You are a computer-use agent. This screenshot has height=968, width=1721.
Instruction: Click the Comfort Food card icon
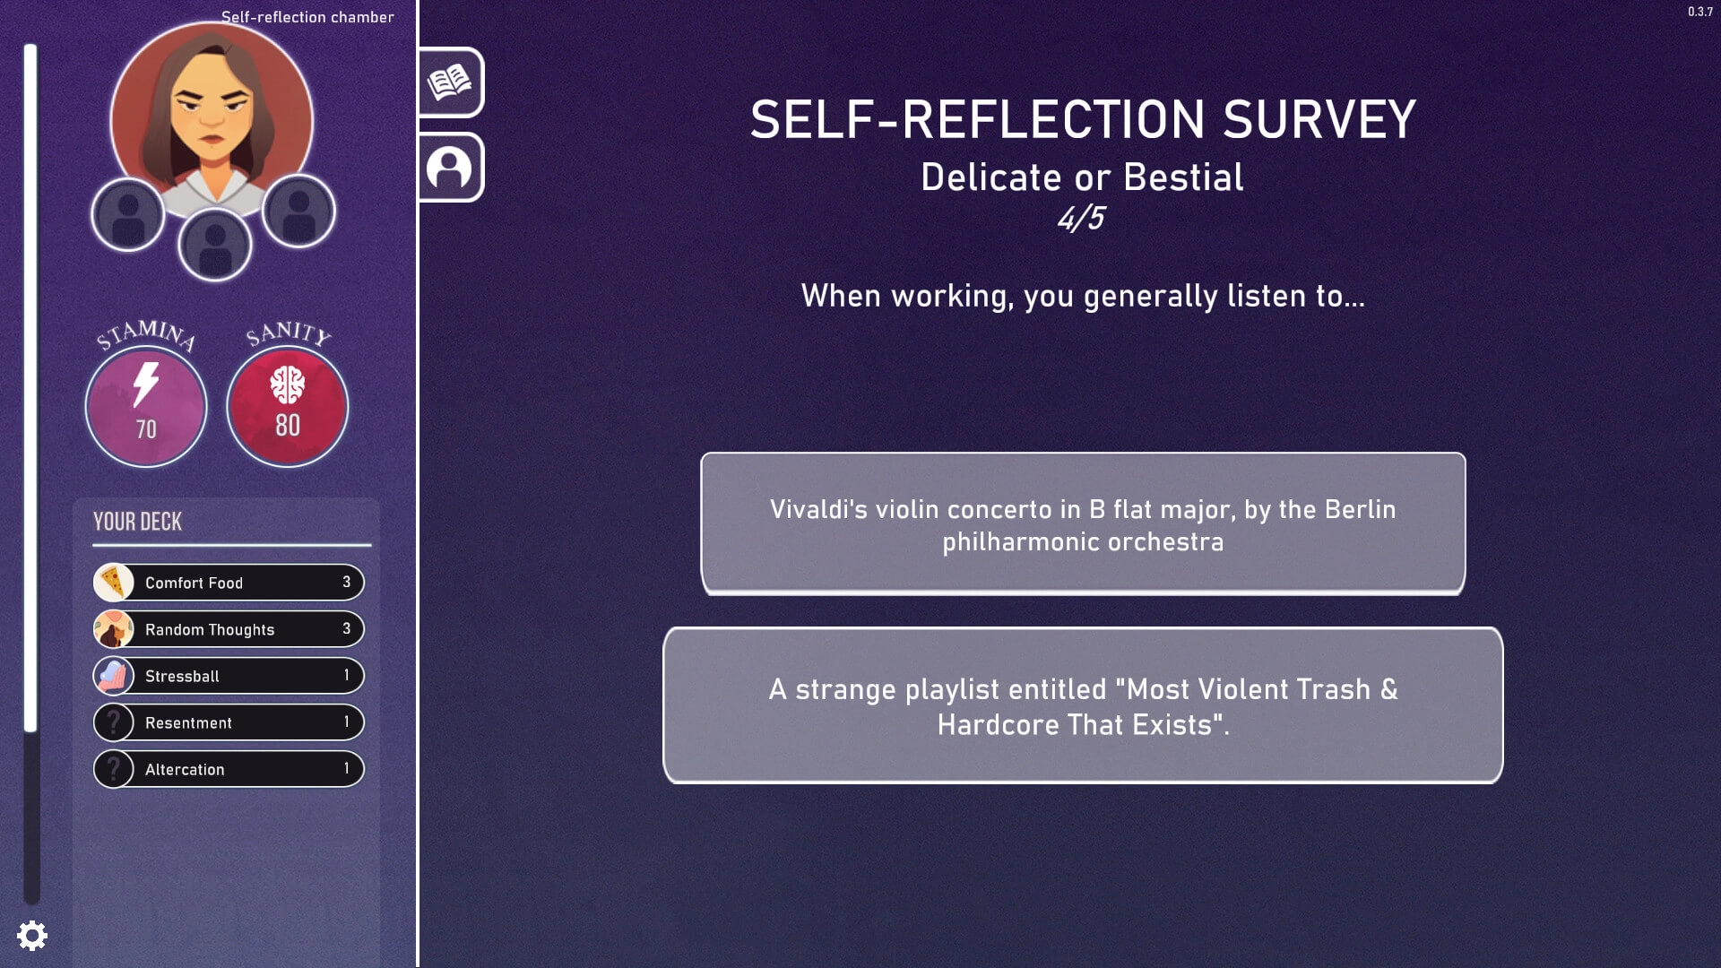(114, 582)
